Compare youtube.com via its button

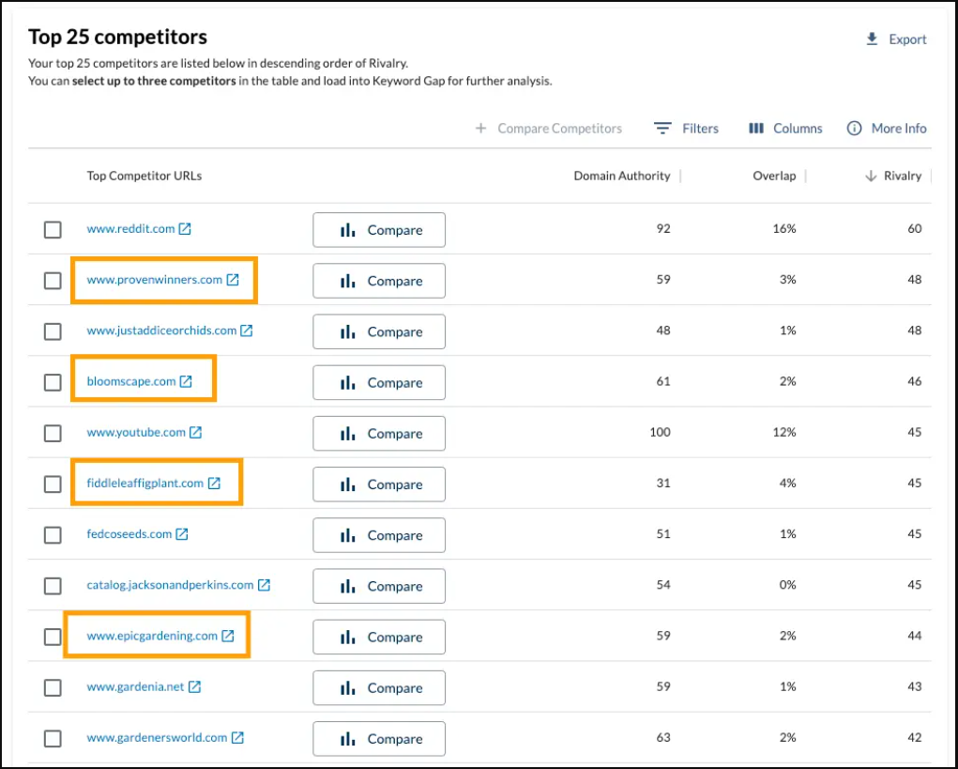point(379,434)
